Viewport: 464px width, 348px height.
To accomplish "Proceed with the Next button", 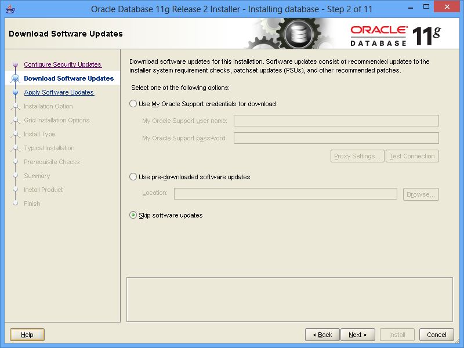I will (358, 335).
